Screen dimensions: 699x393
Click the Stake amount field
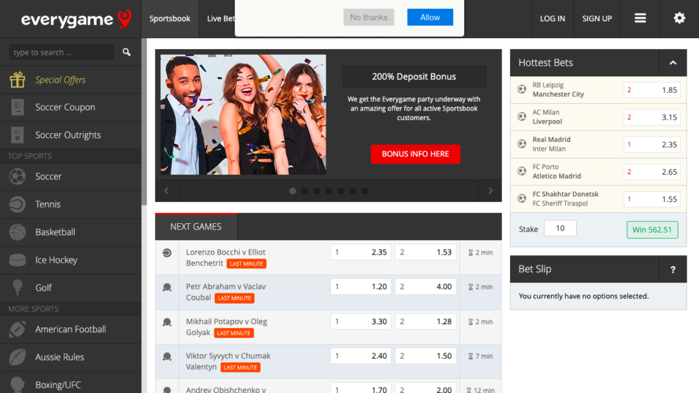(x=560, y=229)
